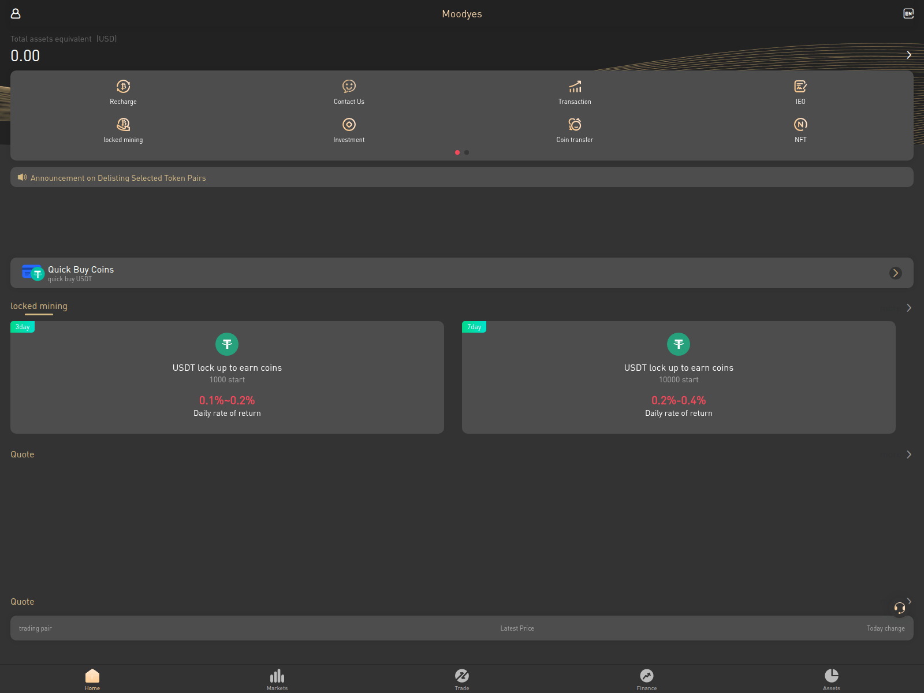This screenshot has width=924, height=693.
Task: Select the first carousel page dot
Action: pyautogui.click(x=457, y=152)
